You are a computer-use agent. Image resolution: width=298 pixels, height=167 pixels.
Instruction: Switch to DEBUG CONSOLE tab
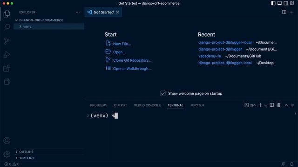(147, 105)
